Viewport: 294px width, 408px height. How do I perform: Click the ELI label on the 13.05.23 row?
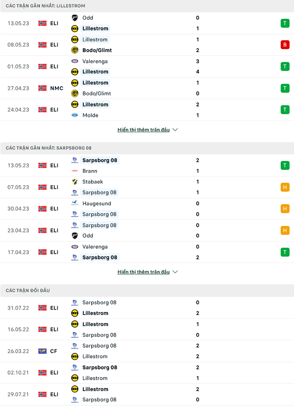click(54, 23)
